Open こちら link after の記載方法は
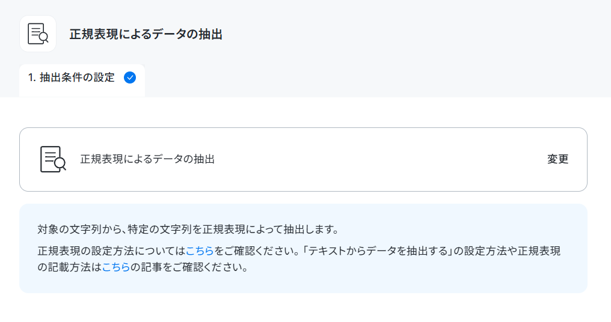611x322 pixels. coord(115,267)
